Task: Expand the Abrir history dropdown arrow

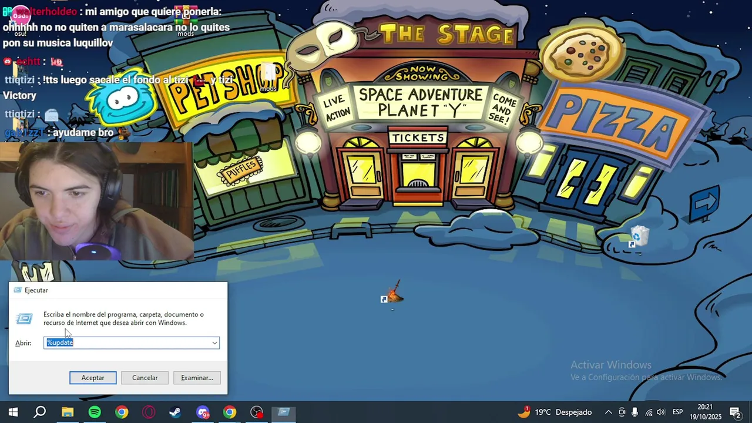Action: [x=215, y=343]
